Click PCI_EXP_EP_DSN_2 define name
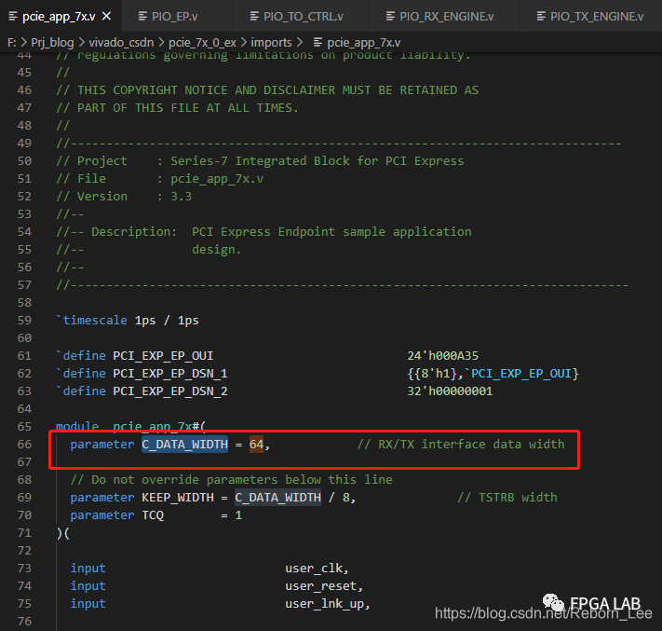This screenshot has width=662, height=631. click(x=170, y=391)
